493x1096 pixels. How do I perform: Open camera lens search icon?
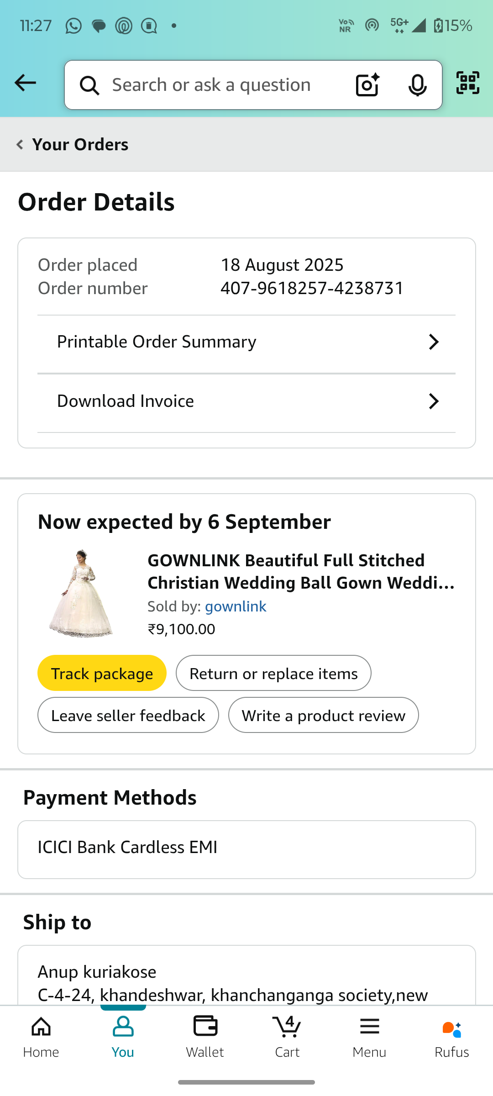point(367,85)
